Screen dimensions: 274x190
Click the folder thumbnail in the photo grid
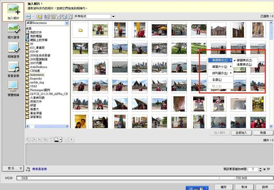pos(80,30)
